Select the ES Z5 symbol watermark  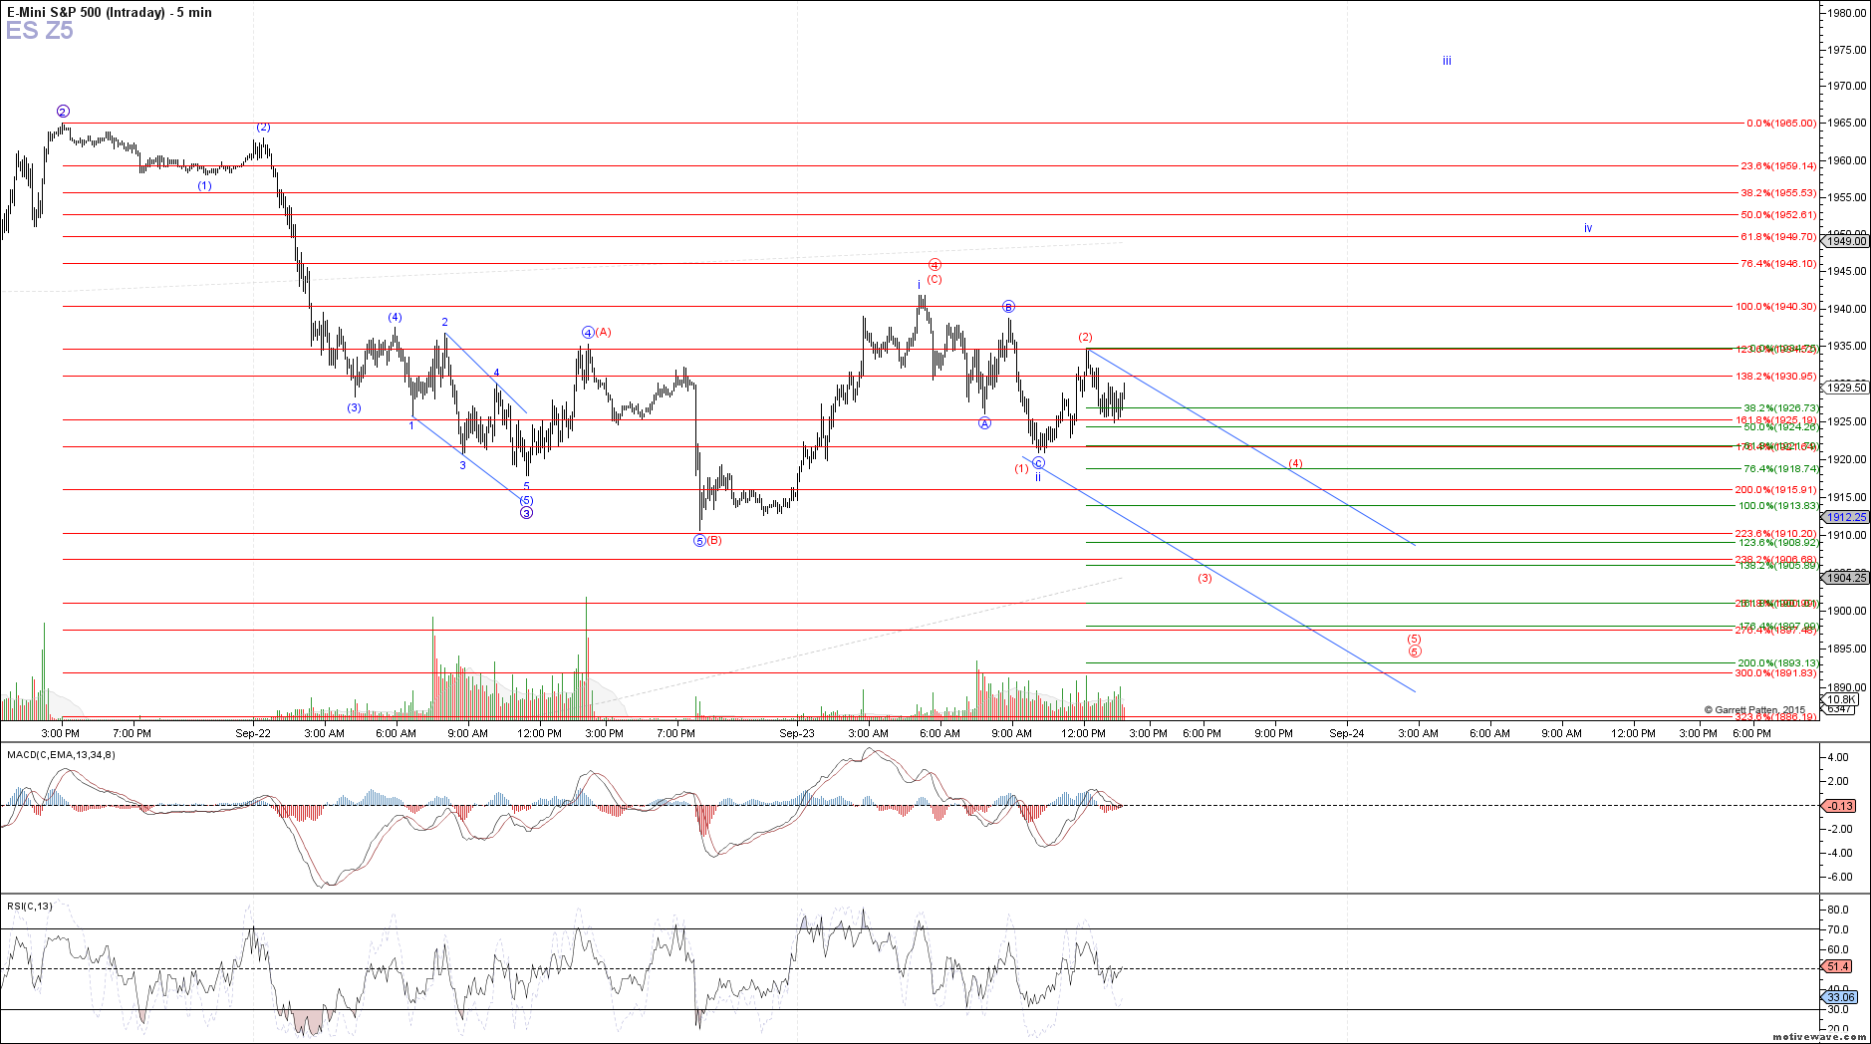point(40,31)
